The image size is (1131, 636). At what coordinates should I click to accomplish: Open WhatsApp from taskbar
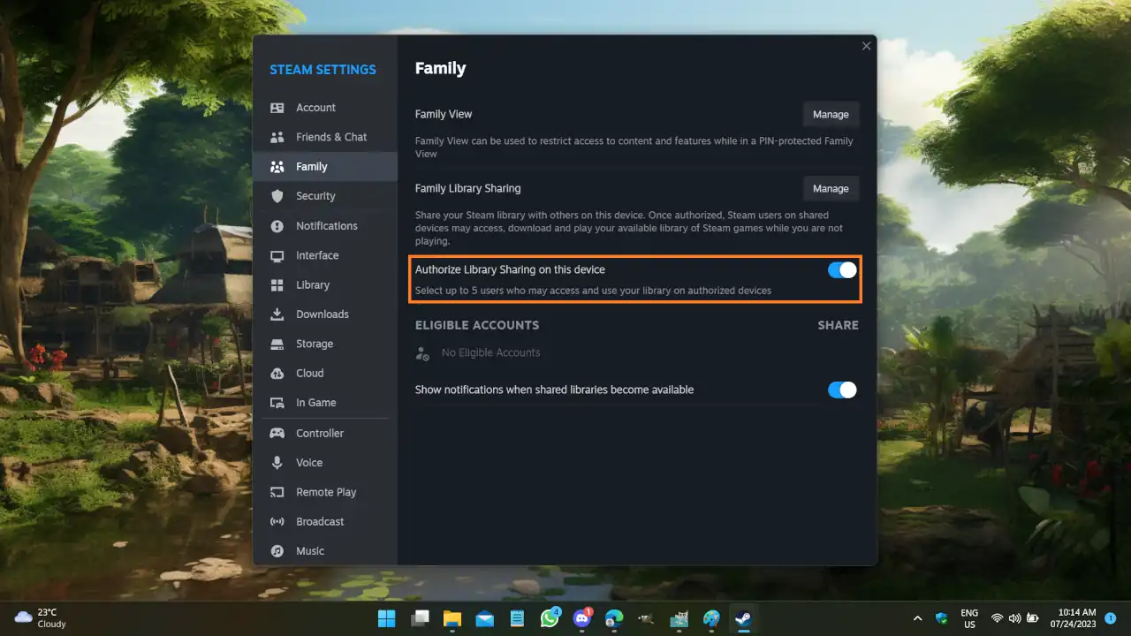coord(550,618)
